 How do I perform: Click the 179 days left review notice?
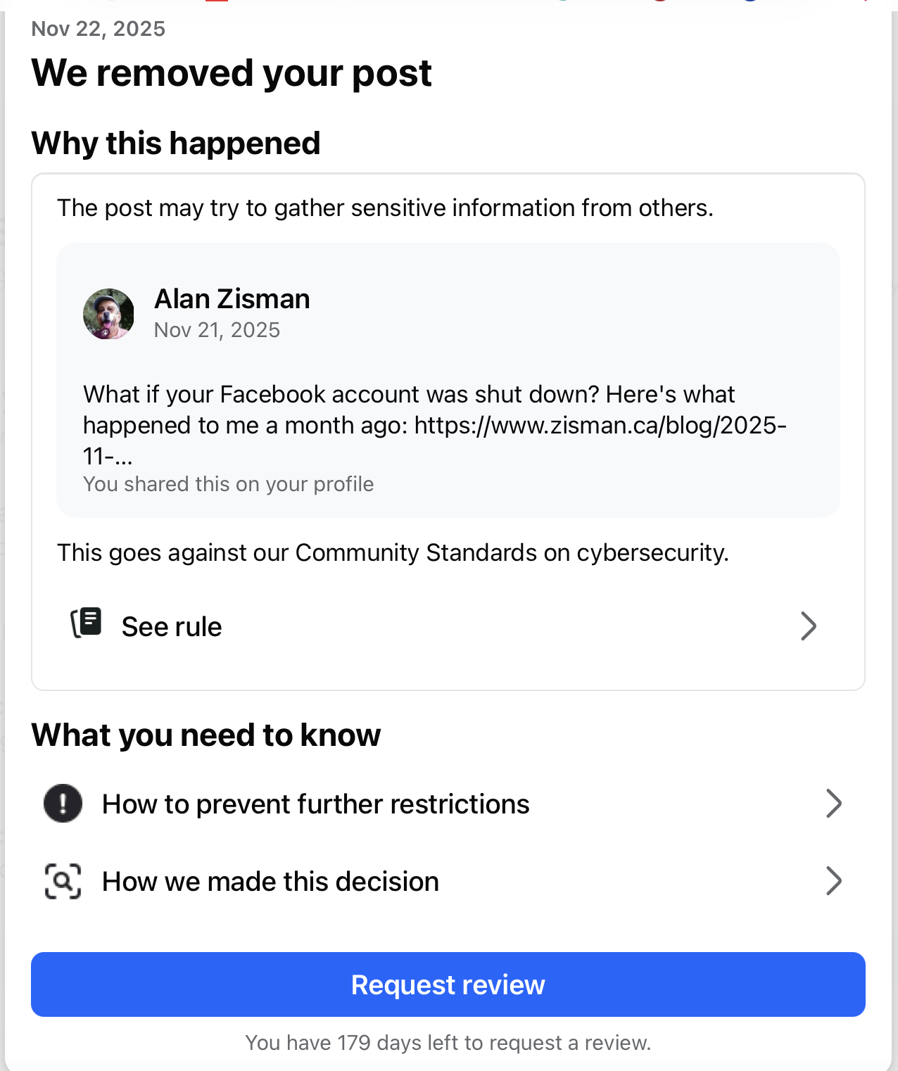[448, 1043]
